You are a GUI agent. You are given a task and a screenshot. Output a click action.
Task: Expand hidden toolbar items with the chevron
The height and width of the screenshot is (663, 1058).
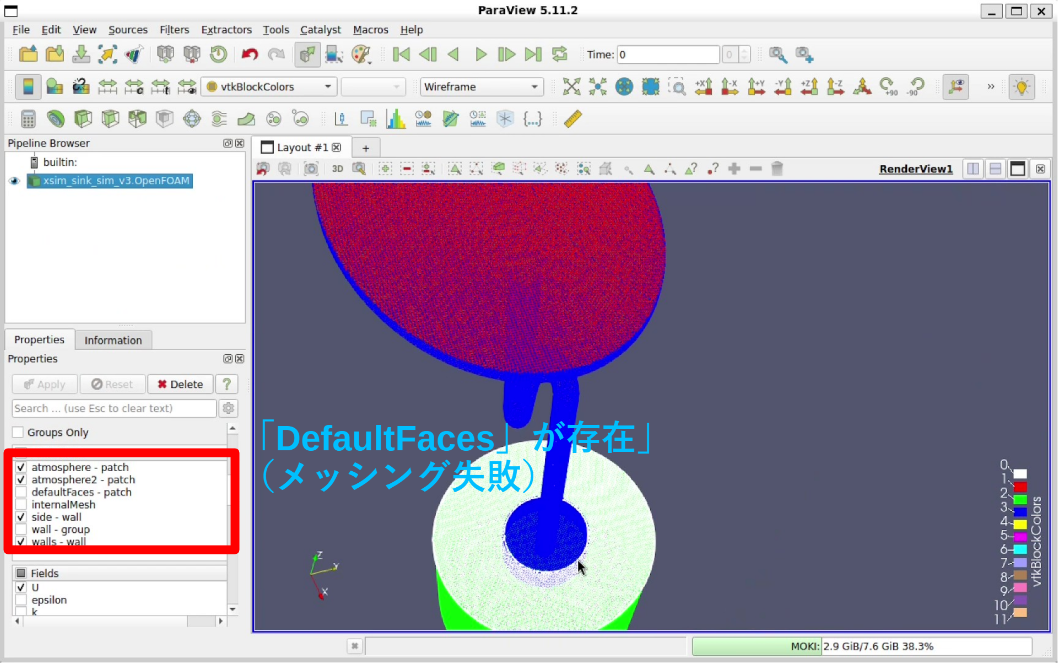pos(990,87)
